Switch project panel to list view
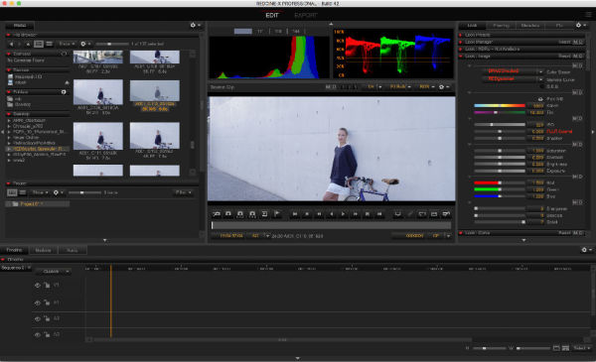 [x=23, y=192]
